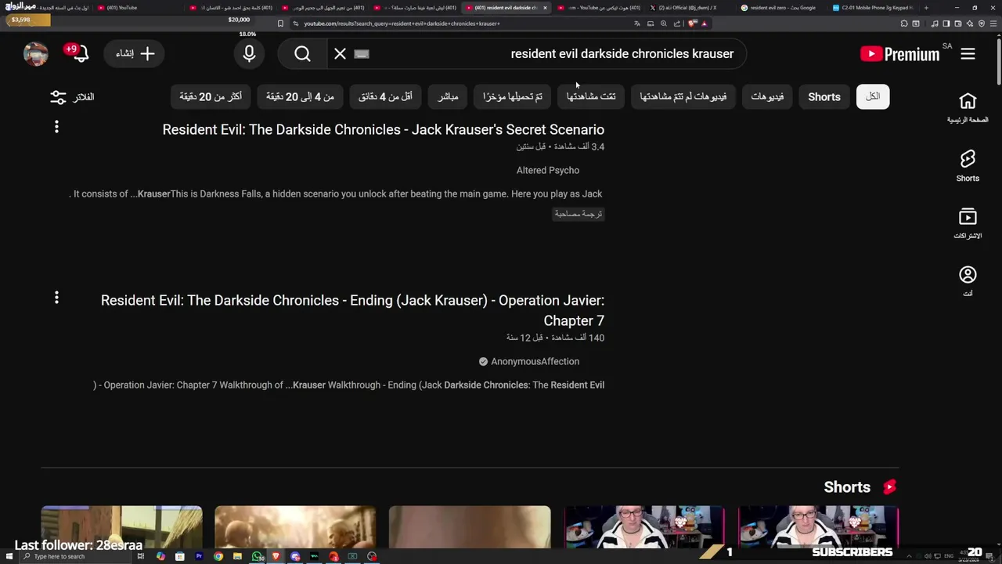Select the Videos (فيديوهات) filter chip
Image resolution: width=1002 pixels, height=564 pixels.
(767, 96)
